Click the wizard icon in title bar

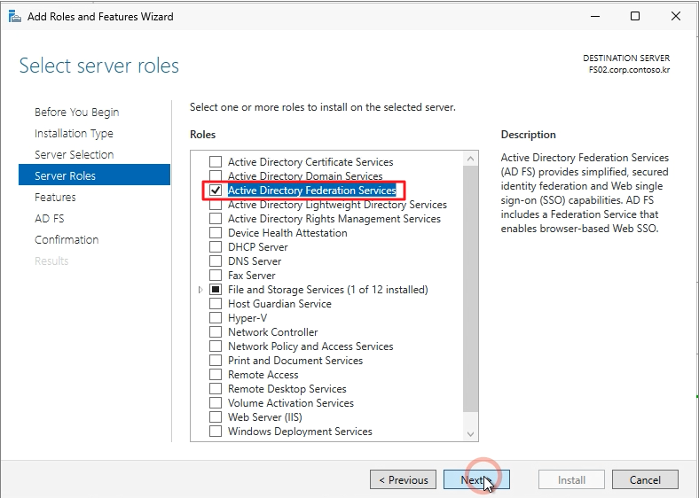point(15,17)
